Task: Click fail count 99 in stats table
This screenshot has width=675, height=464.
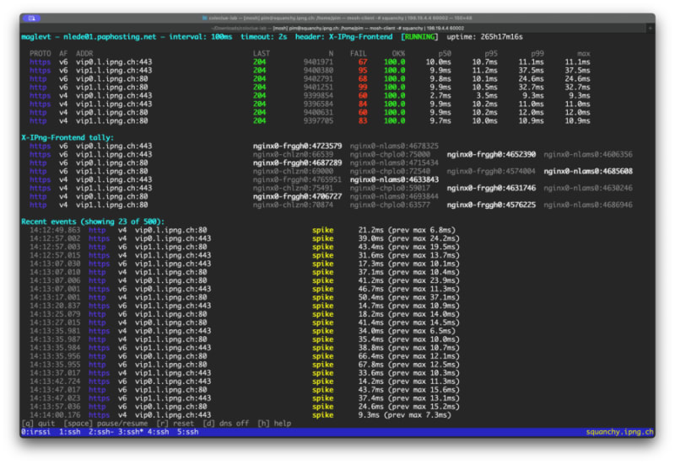Action: pos(363,88)
